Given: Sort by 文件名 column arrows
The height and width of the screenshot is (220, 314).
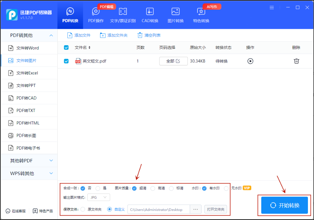Looking at the screenshot, I should [x=90, y=47].
